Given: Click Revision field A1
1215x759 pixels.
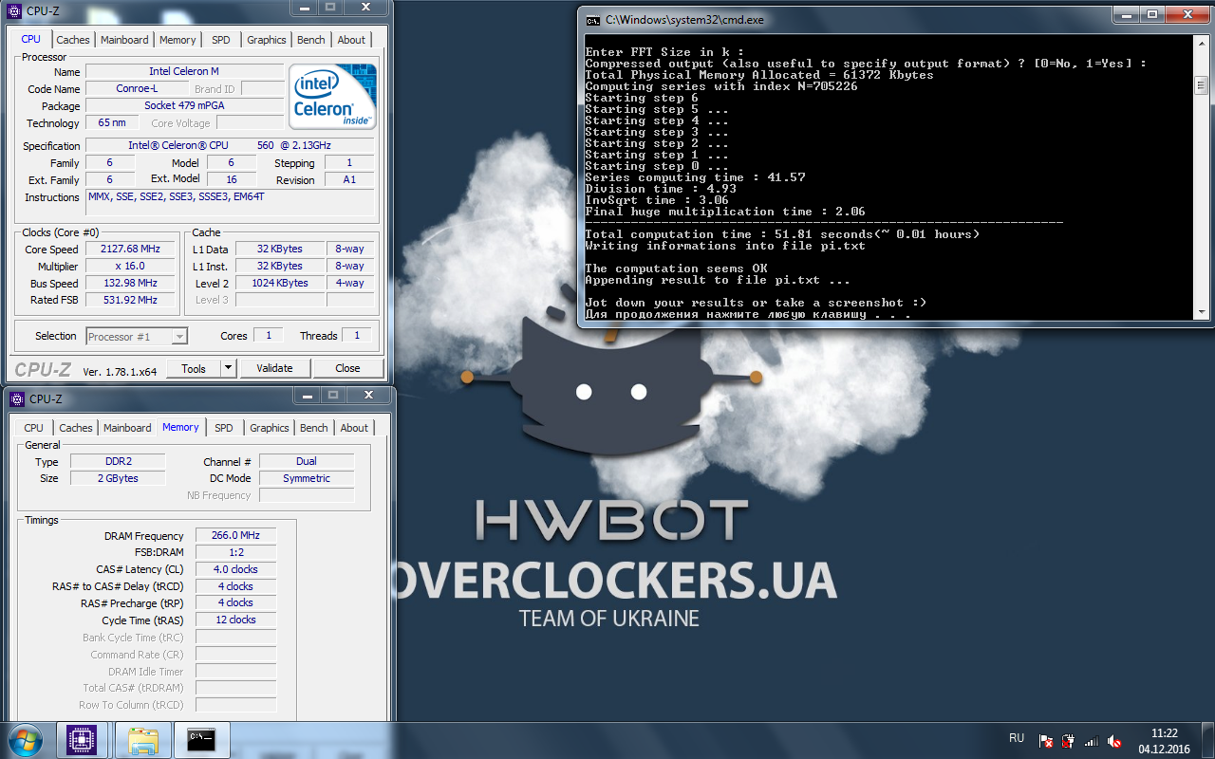Looking at the screenshot, I should pyautogui.click(x=349, y=179).
